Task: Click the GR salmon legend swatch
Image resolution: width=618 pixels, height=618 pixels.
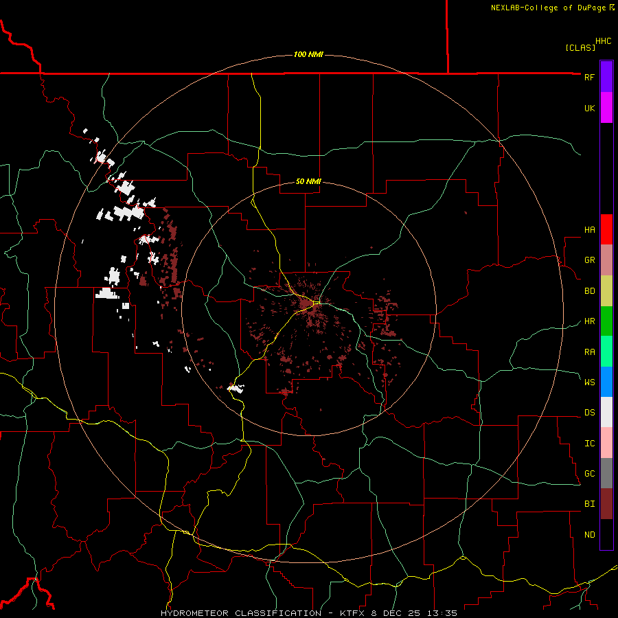Action: point(606,260)
